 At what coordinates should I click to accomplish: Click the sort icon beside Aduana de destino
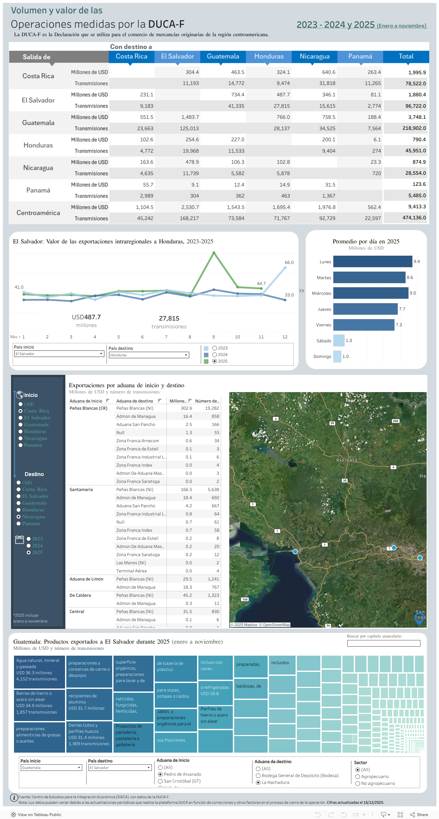point(159,401)
